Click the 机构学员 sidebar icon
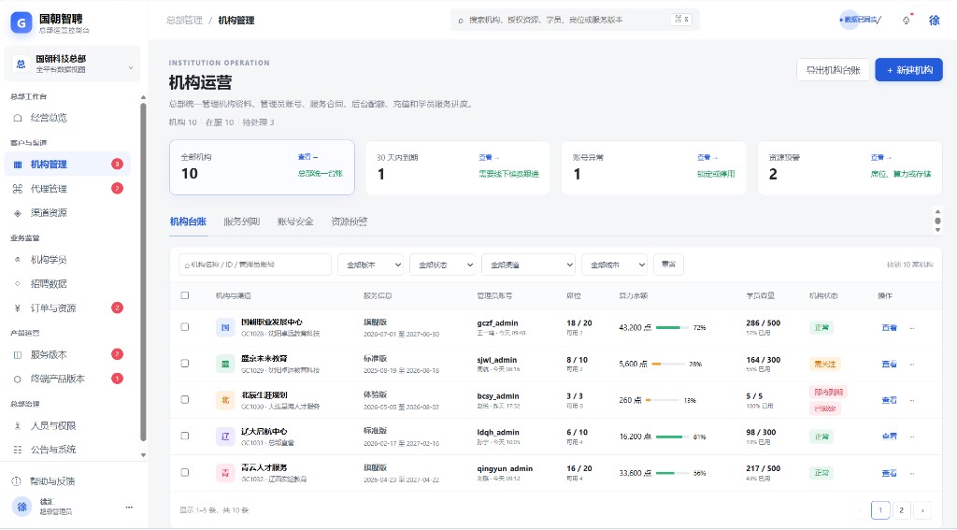Screen dimensions: 957x530 [x=18, y=260]
